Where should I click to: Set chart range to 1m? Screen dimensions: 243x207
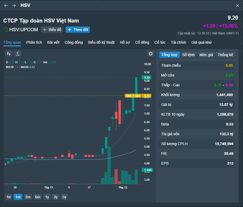tap(18, 197)
